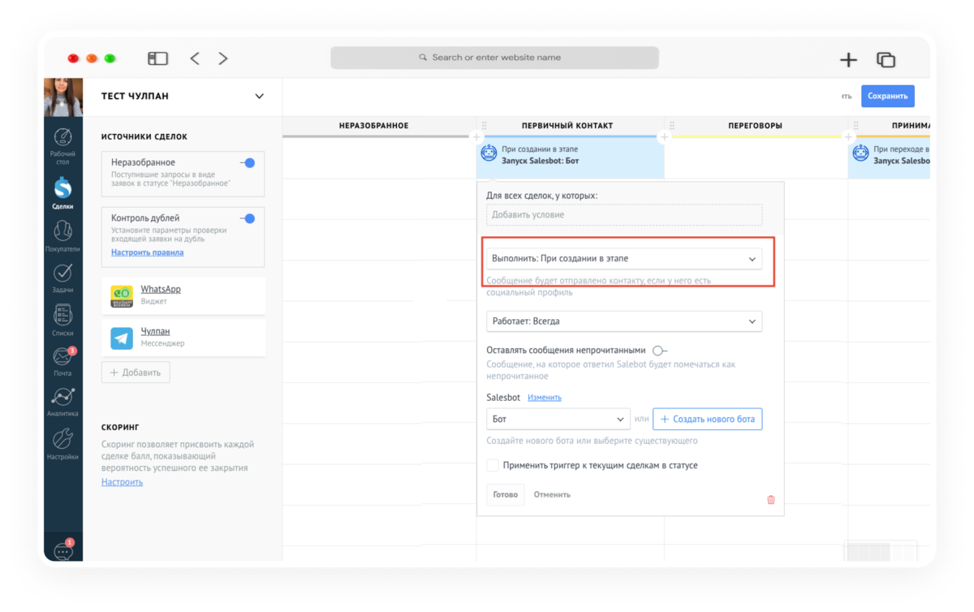Check Применить триггер к текущим сделкам
974x612 pixels.
click(492, 465)
